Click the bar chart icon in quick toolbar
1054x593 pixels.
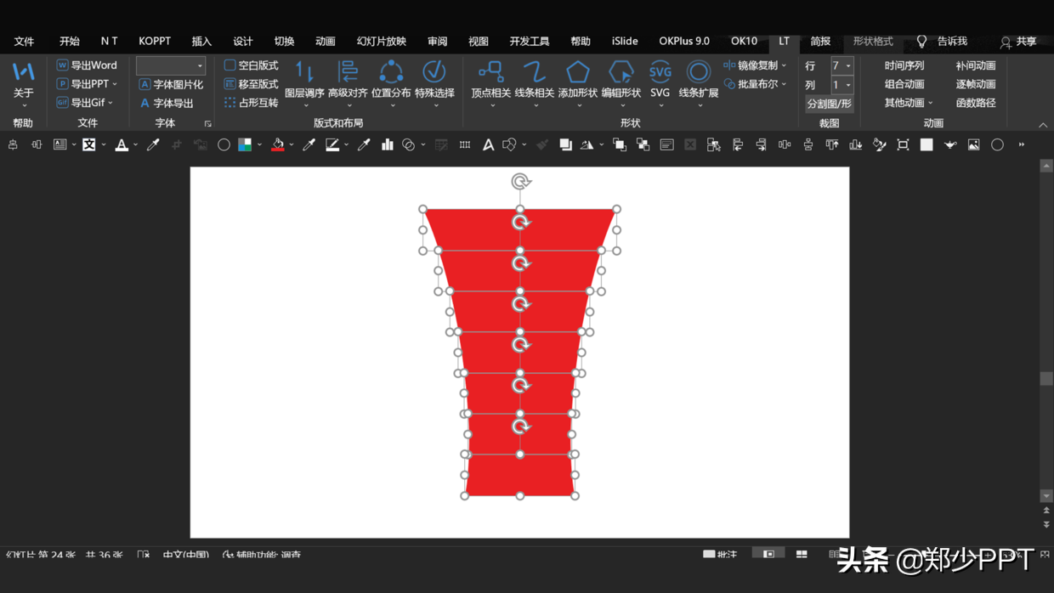[x=388, y=145]
